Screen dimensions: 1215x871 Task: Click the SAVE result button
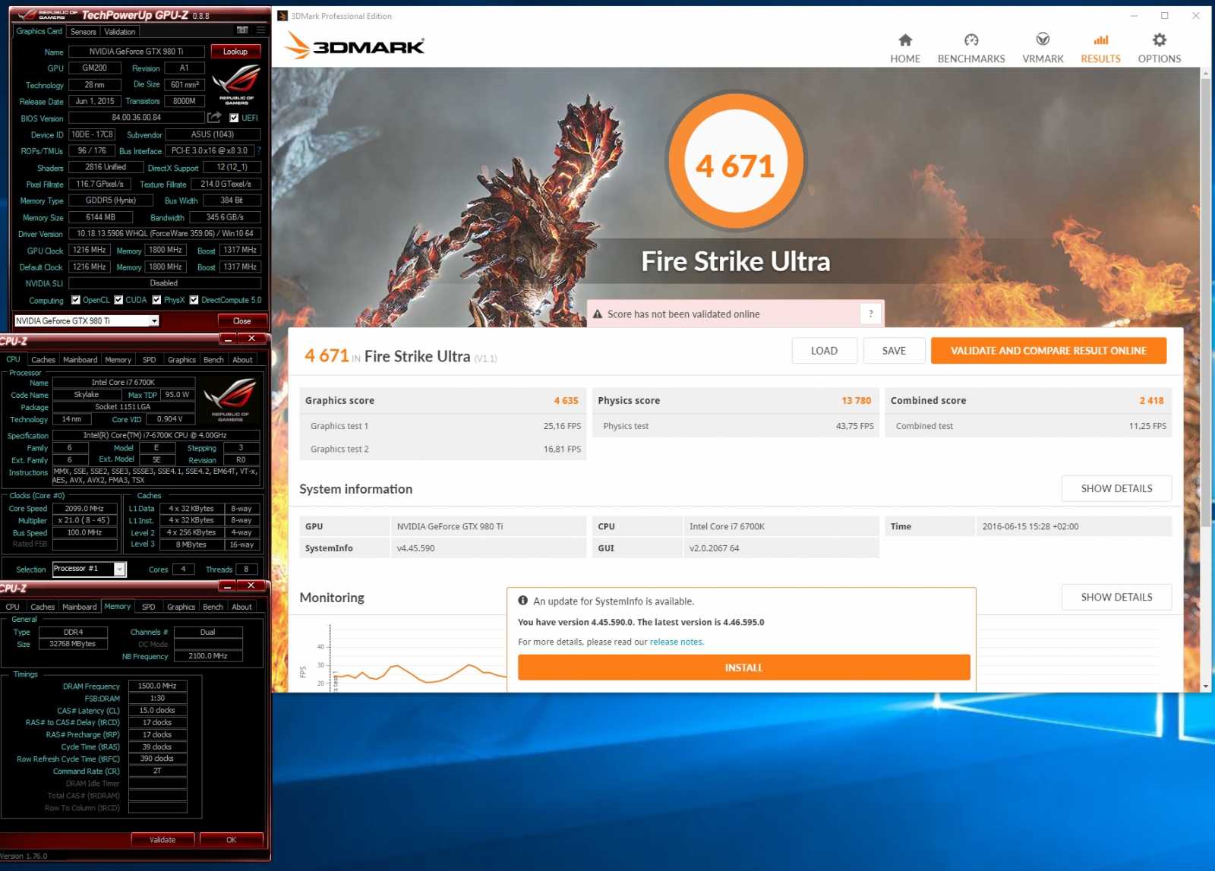tap(894, 351)
